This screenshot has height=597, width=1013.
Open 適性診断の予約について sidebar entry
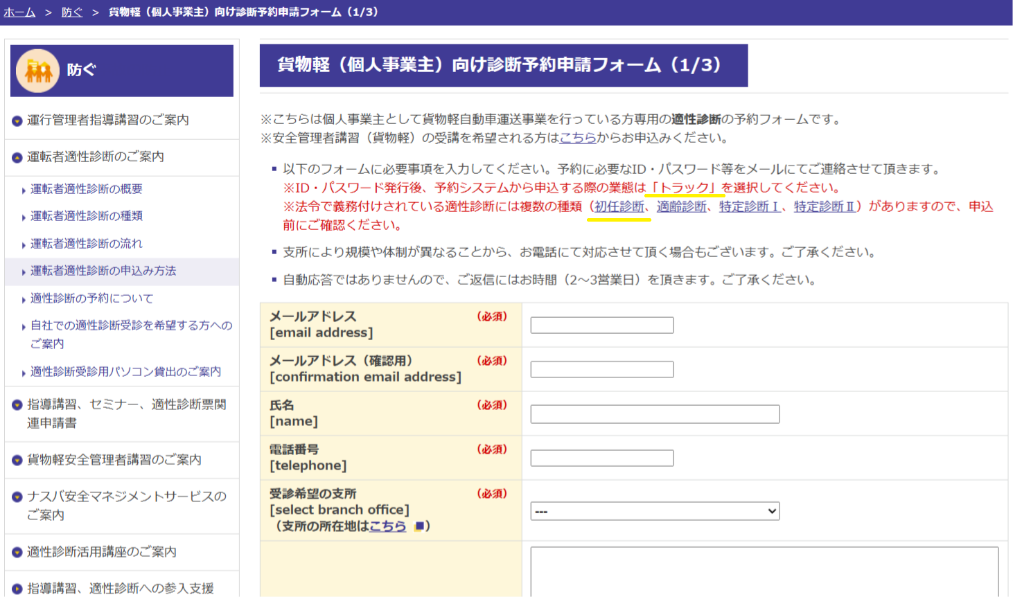[92, 298]
